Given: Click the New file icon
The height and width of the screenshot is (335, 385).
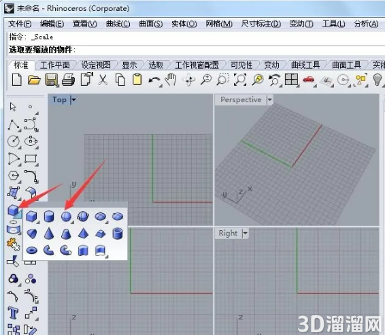Looking at the screenshot, I should pyautogui.click(x=17, y=80).
